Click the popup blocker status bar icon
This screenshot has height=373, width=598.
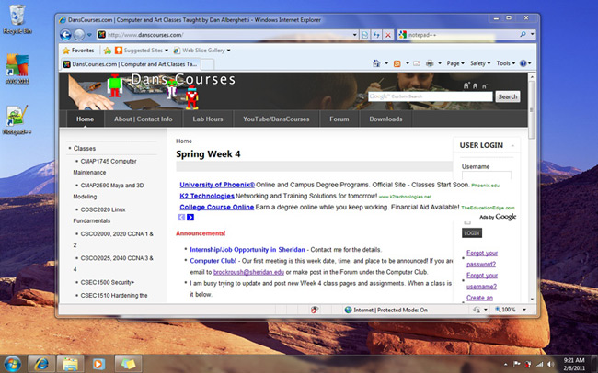pos(315,310)
